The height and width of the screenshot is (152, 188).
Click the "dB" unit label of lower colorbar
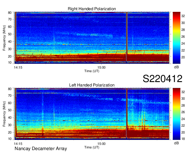click(x=176, y=143)
